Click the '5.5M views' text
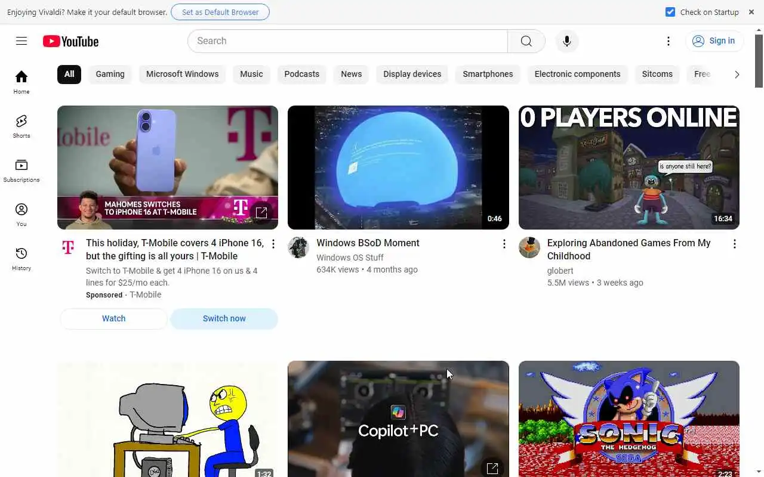 pyautogui.click(x=568, y=283)
